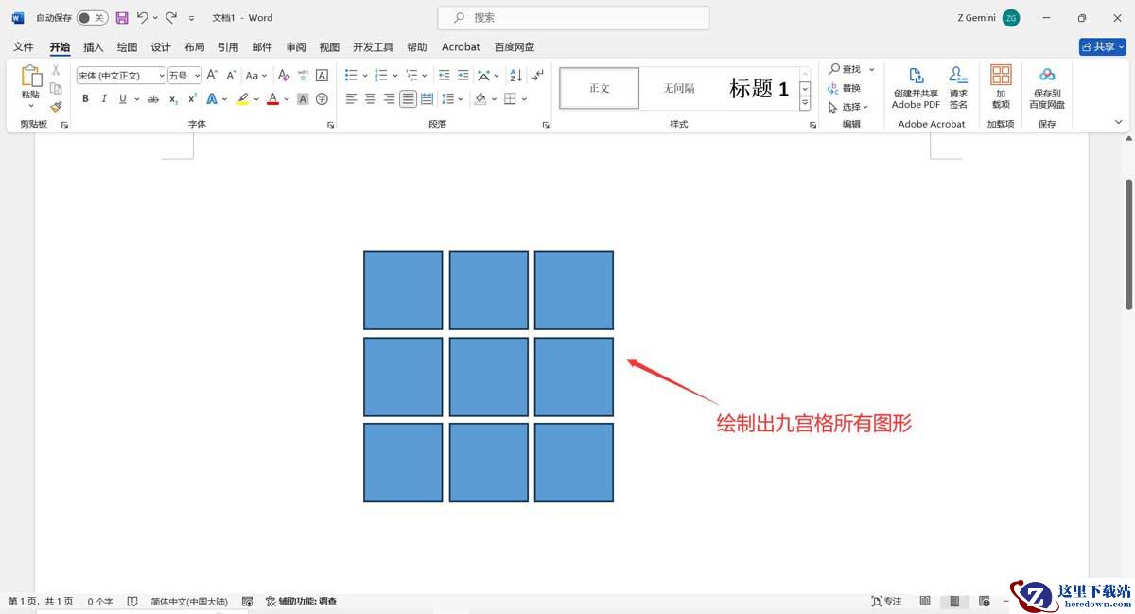Clear all formatting eraser icon
The height and width of the screenshot is (614, 1135).
(x=284, y=75)
